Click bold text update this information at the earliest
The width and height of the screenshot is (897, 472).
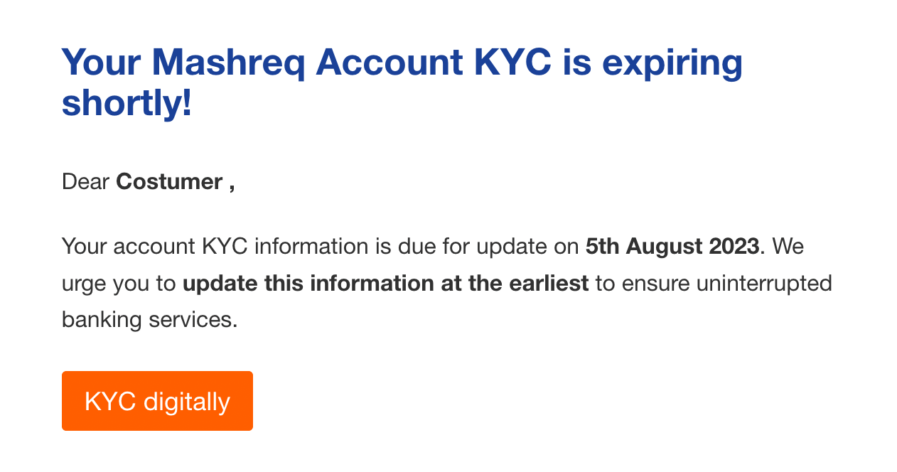385,284
